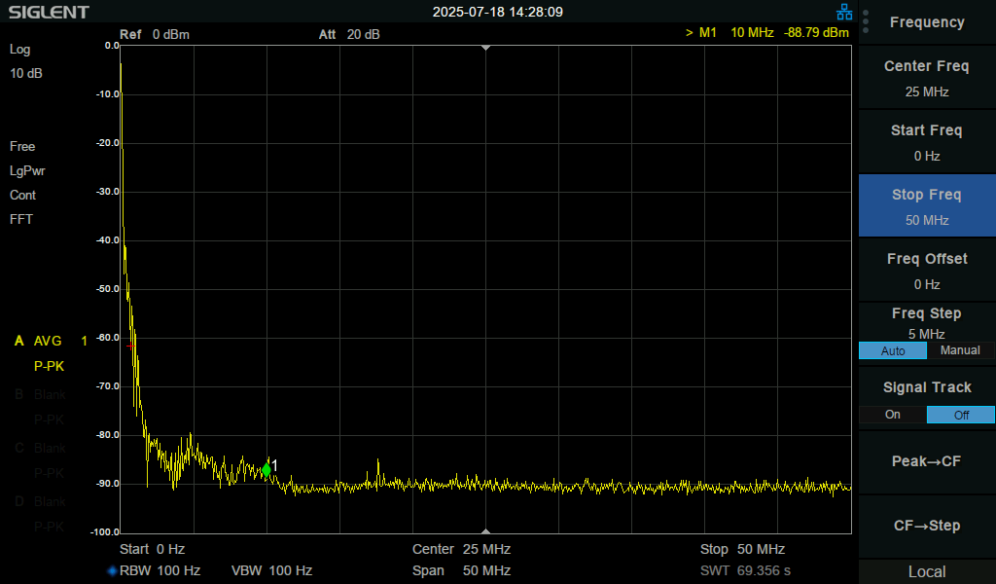Click the Stop 50 MHz readout below the graph
Viewport: 996px width, 584px height.
pos(742,549)
